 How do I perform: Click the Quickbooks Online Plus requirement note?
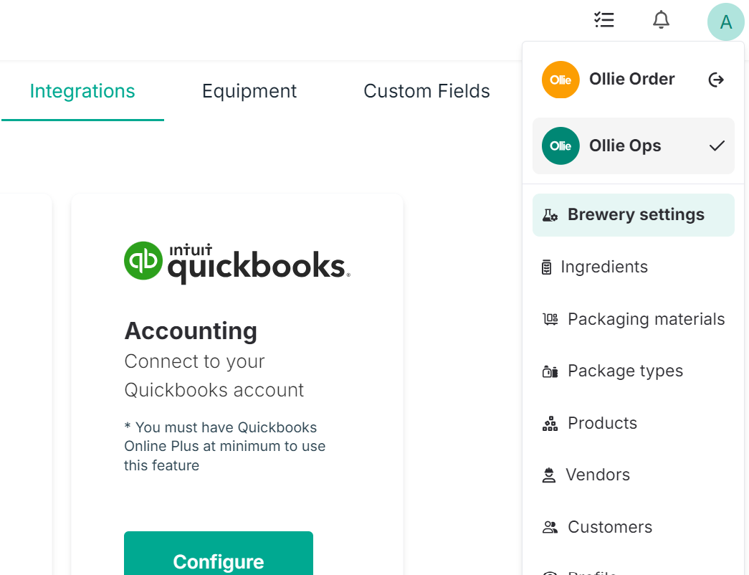[224, 447]
